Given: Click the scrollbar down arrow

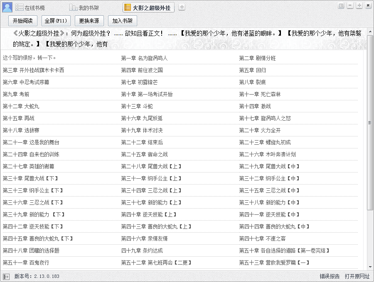Looking at the screenshot, I should pyautogui.click(x=369, y=267).
